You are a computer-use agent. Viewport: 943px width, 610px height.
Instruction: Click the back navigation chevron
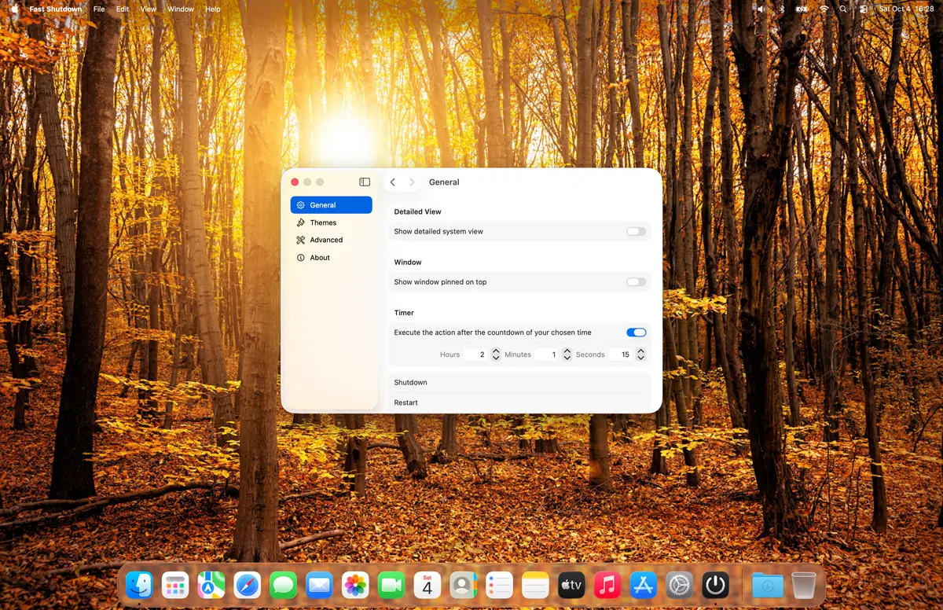coord(393,182)
